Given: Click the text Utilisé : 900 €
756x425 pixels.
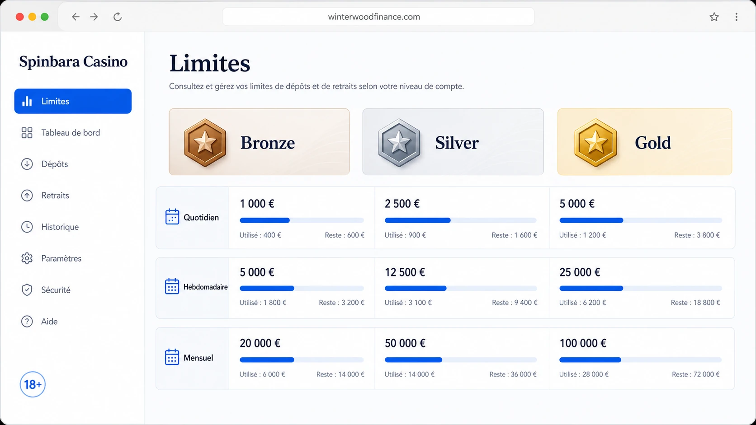Looking at the screenshot, I should [405, 235].
